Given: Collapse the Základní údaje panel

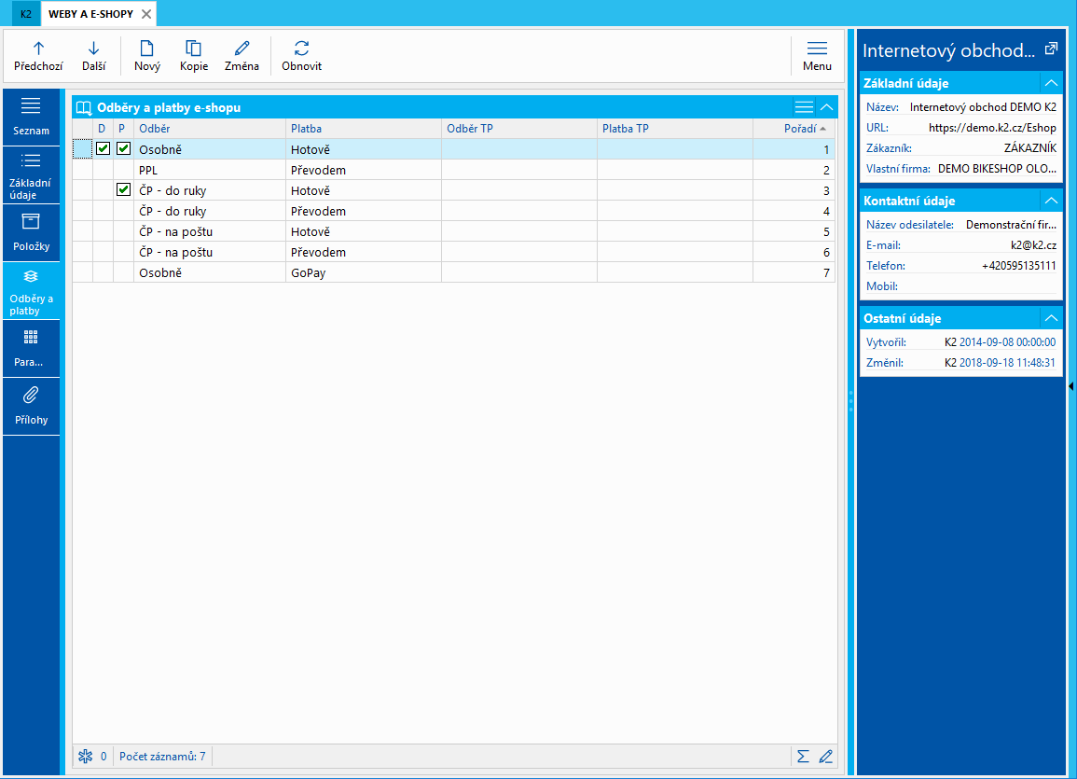Looking at the screenshot, I should point(1051,83).
